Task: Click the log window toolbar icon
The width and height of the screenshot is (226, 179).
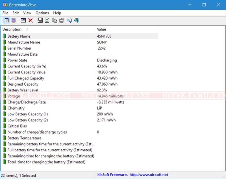Action: tap(23, 20)
